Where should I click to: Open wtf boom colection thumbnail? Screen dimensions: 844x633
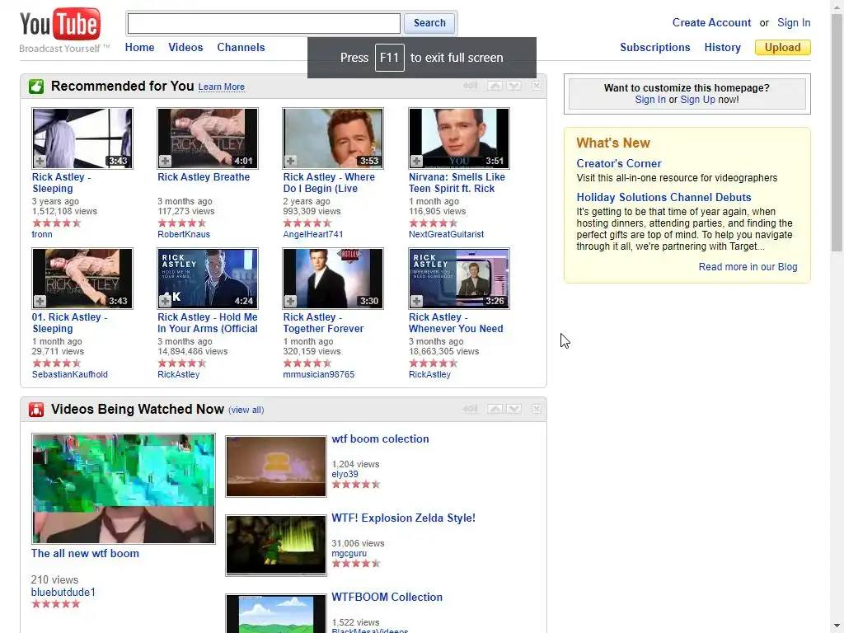pos(276,467)
